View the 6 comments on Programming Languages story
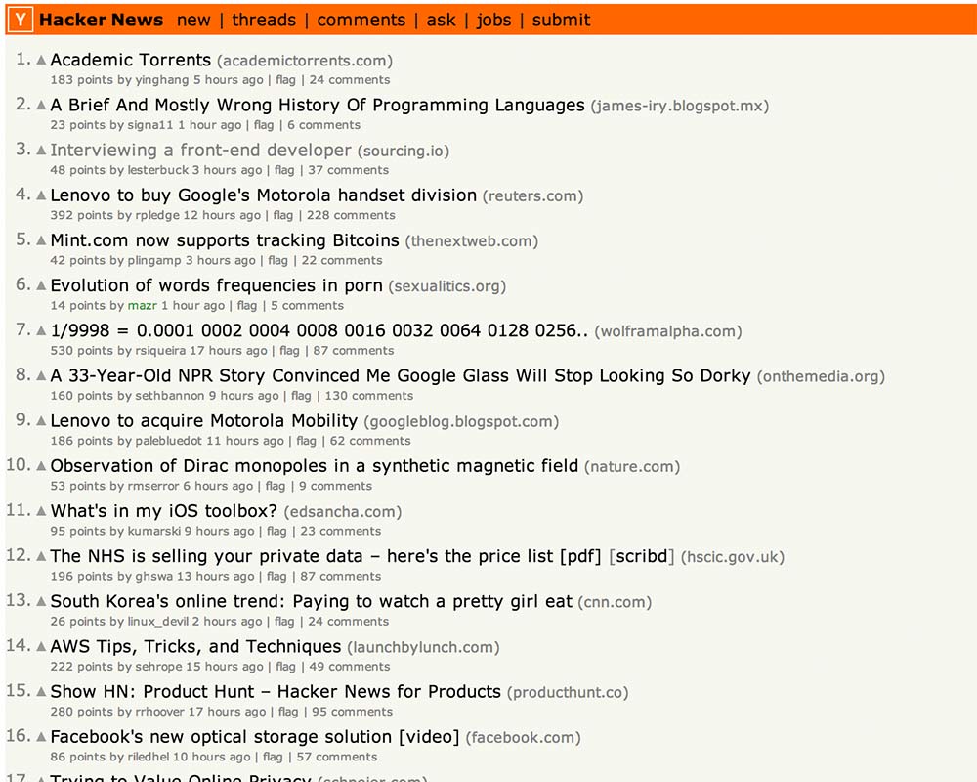 pos(324,125)
